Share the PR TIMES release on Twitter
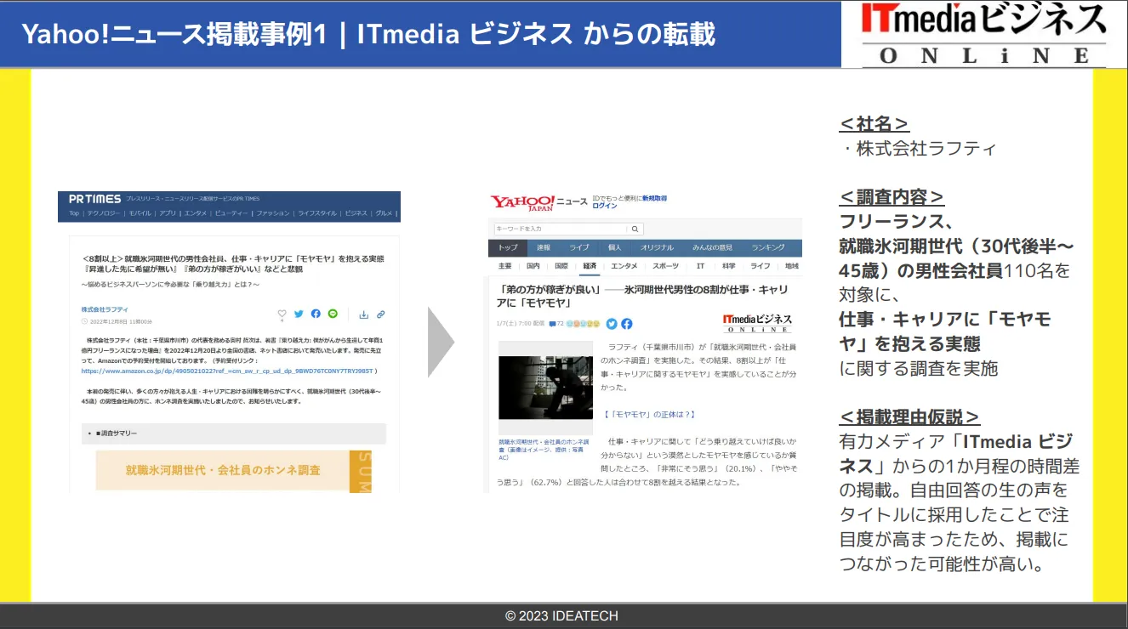Viewport: 1128px width, 629px height. 299,314
